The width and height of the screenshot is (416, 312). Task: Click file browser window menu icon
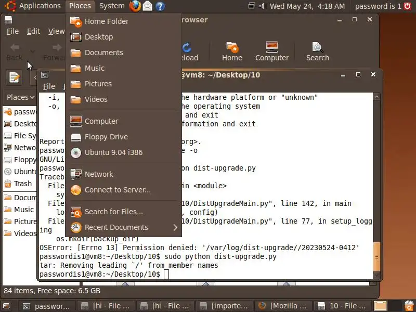(x=8, y=20)
